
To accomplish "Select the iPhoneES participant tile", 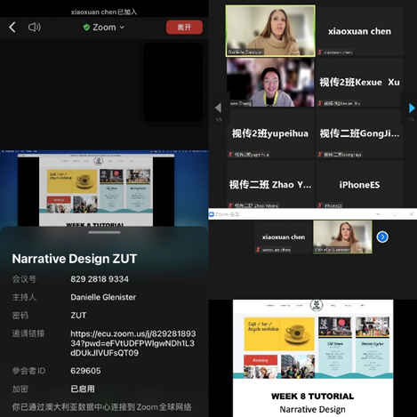I will click(x=359, y=184).
